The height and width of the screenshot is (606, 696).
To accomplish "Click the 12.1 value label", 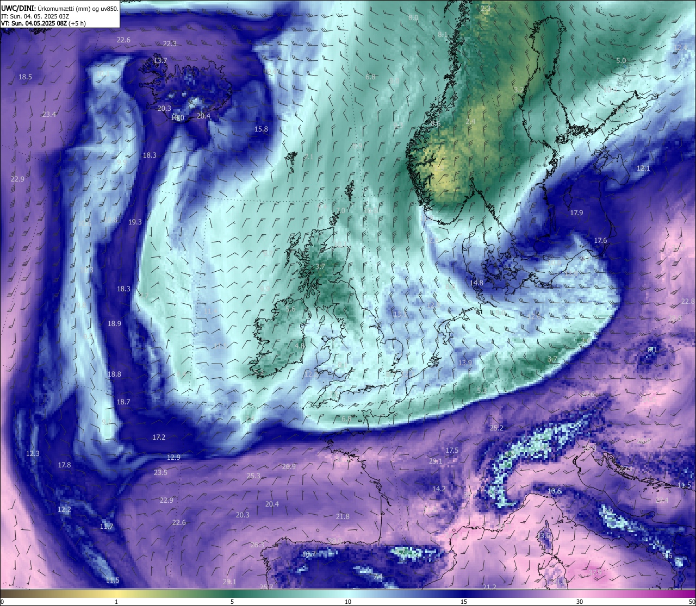I will click(643, 169).
